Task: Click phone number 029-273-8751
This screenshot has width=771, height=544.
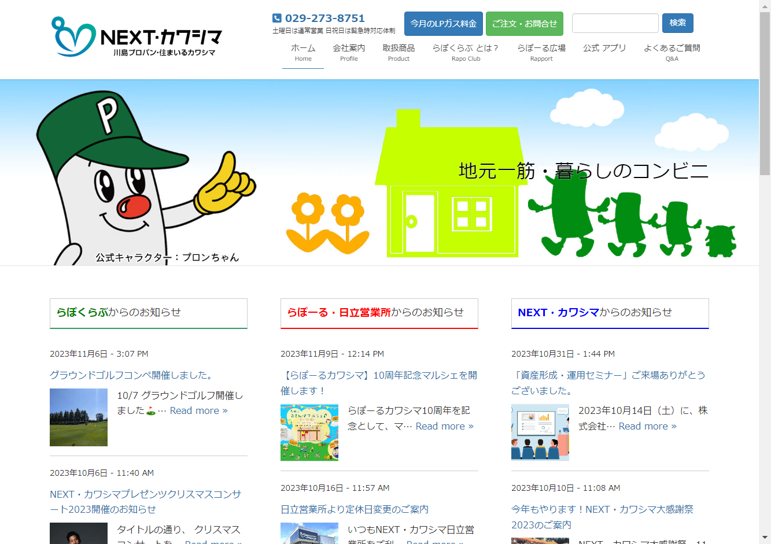Action: point(325,18)
